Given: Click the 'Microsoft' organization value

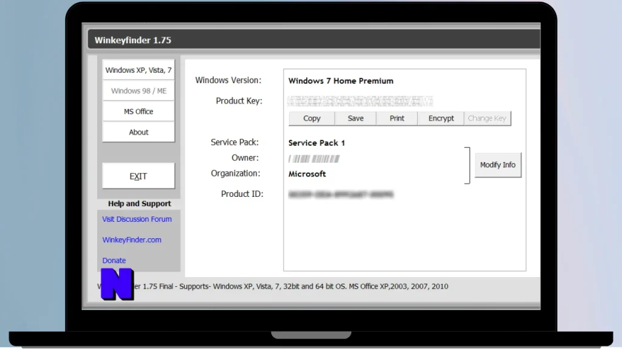Looking at the screenshot, I should click(x=307, y=174).
